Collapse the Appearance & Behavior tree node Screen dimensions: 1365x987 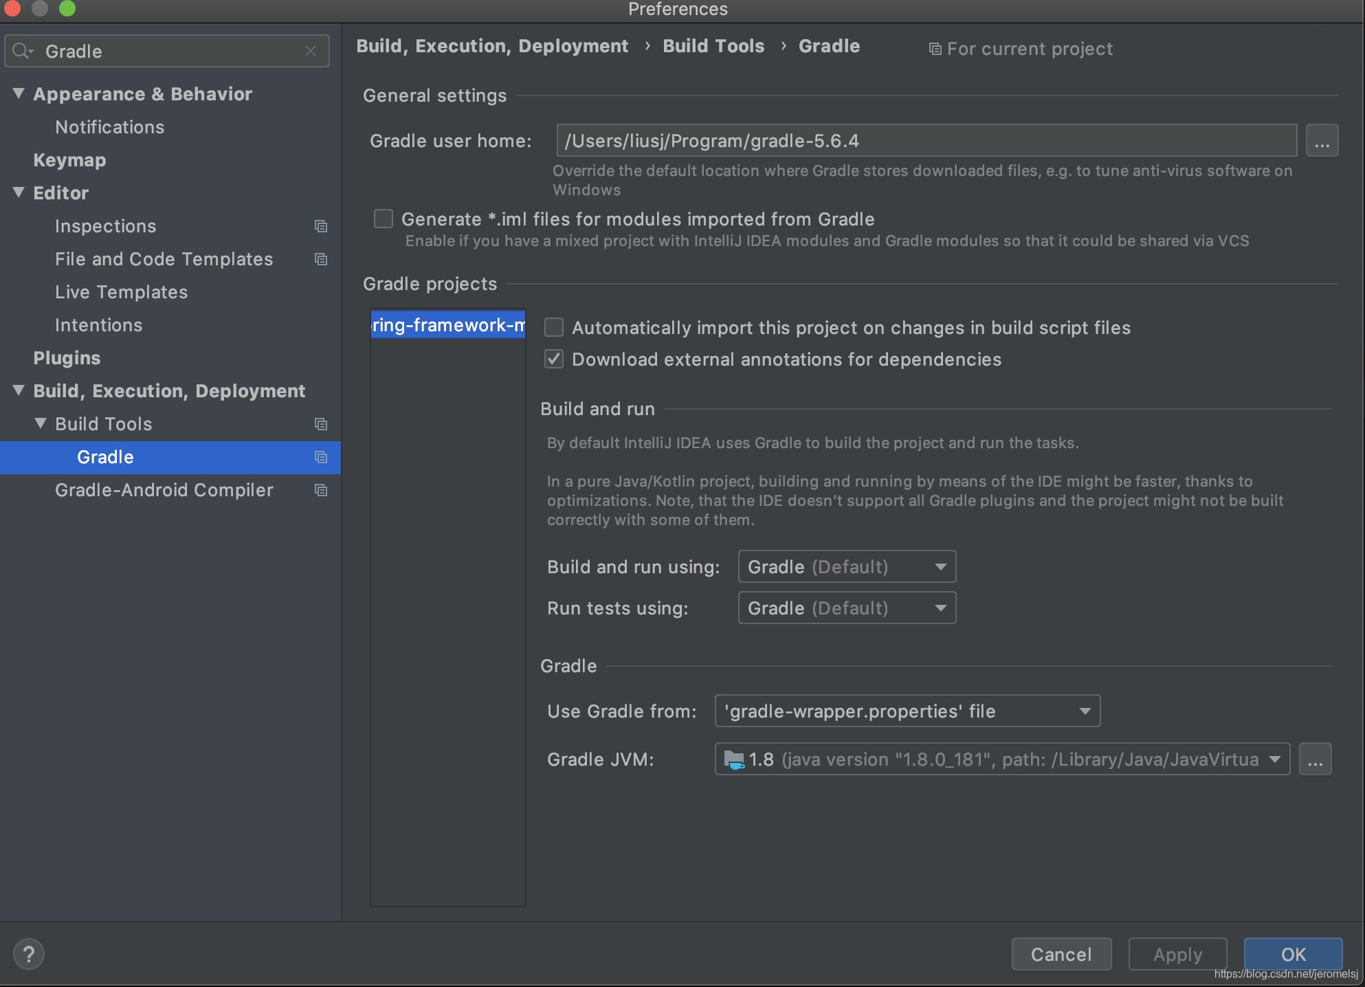pos(19,93)
